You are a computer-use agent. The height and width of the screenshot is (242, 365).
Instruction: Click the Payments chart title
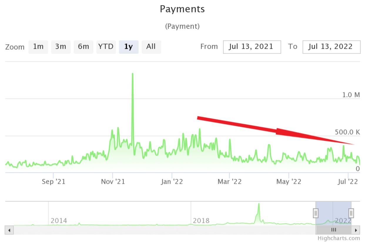[182, 9]
